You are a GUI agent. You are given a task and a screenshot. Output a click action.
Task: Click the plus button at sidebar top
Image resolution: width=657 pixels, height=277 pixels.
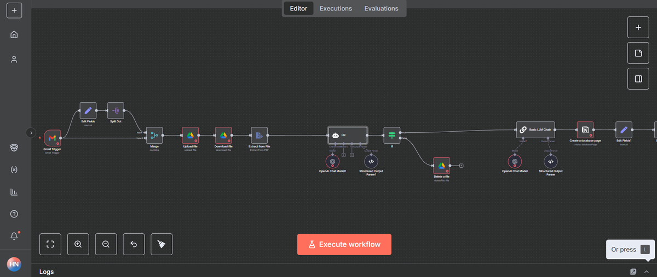pos(14,10)
